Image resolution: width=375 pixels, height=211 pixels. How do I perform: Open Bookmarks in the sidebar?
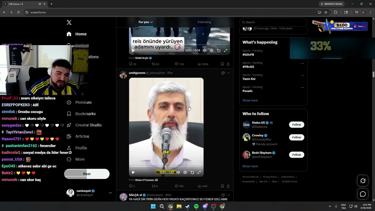pyautogui.click(x=81, y=114)
